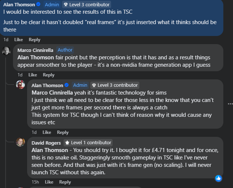Like Marco Cinnirella's comment
Image resolution: width=233 pixels, height=188 pixels.
pos(33,75)
